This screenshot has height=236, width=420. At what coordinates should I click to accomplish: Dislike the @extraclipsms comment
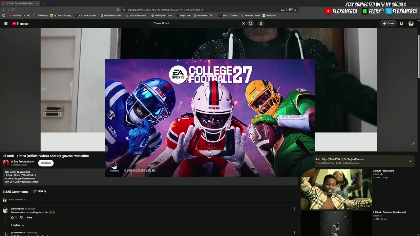click(22, 217)
